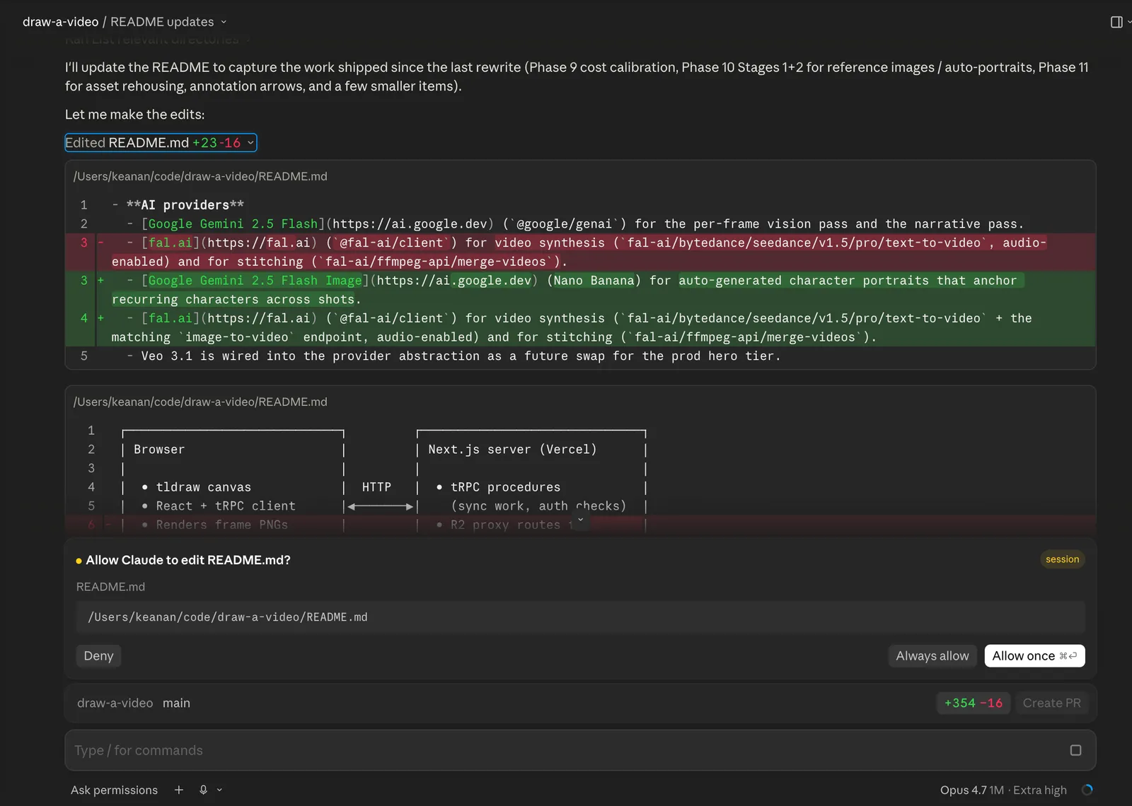Click Always allow for README.md edits
Screen dimensions: 1132x806
[932, 656]
